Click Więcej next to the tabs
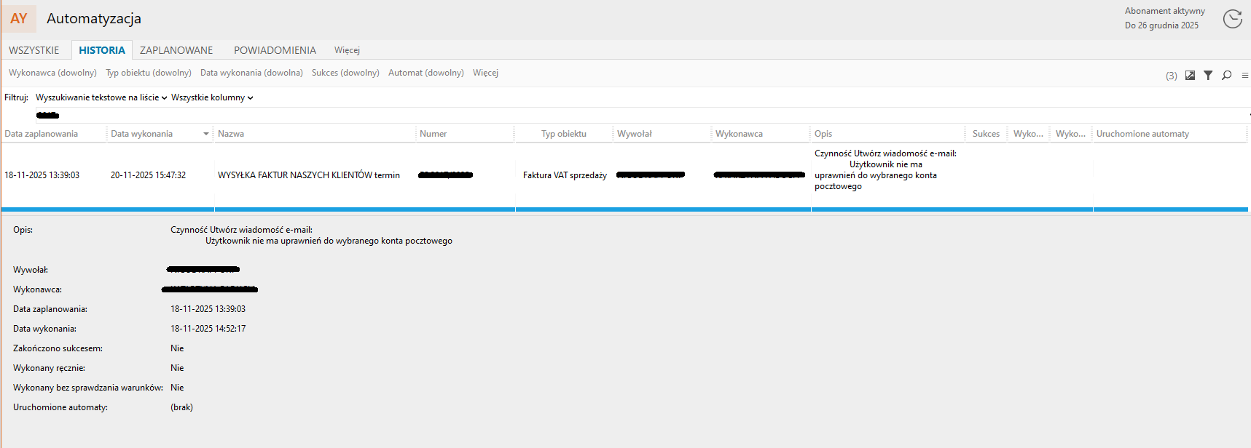This screenshot has height=448, width=1251. (347, 50)
